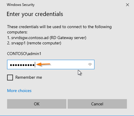Click empty space inside password box
The image size is (134, 116).
tap(69, 65)
